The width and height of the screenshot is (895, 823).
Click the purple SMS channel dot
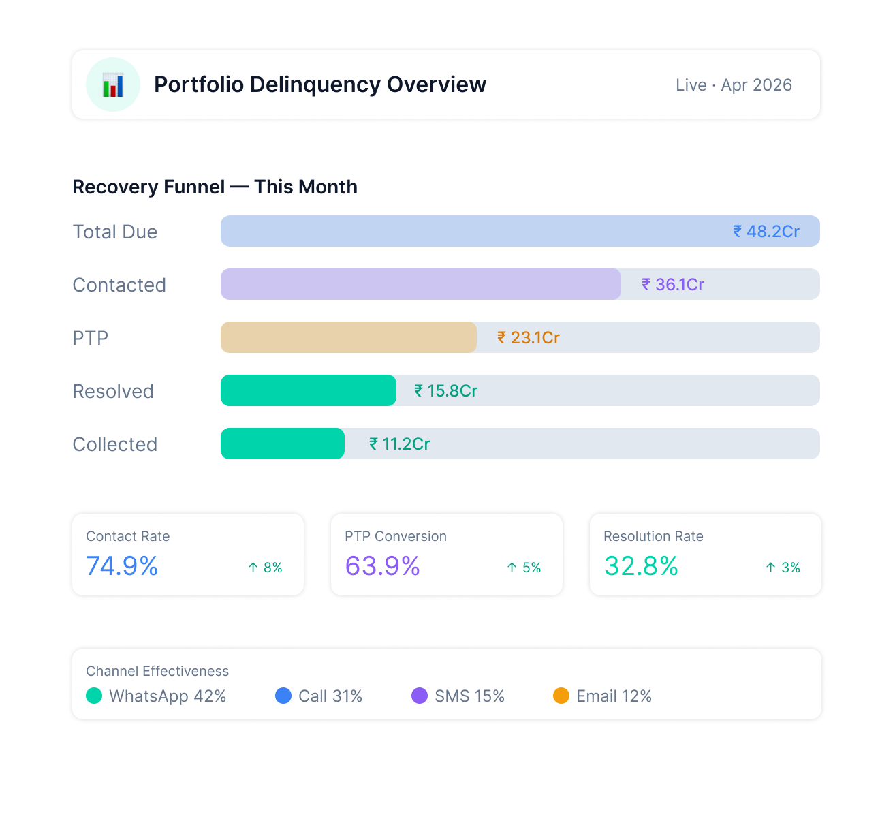420,696
